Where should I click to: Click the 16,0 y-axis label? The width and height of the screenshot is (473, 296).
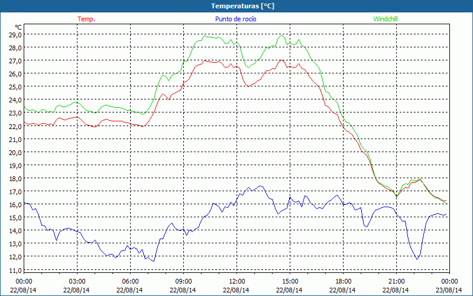pos(15,204)
